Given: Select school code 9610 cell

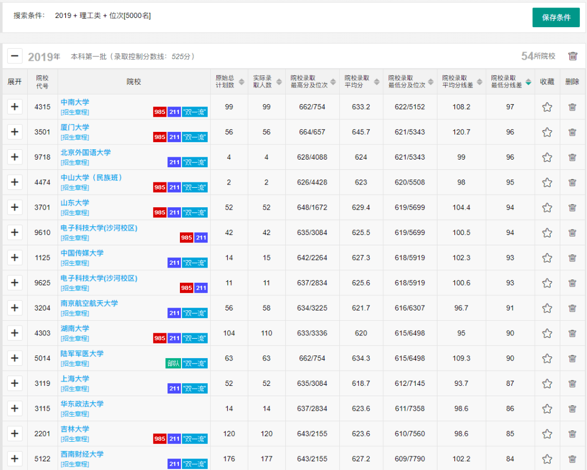Looking at the screenshot, I should coord(42,233).
